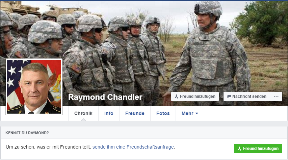Click the 'Um zu sehen' info text
288x160 pixels.
pos(48,147)
